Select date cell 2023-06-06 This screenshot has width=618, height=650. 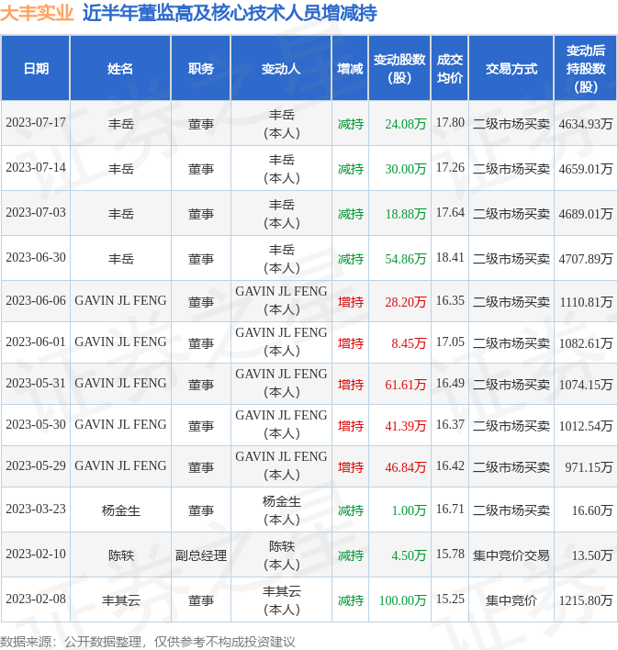tap(36, 300)
